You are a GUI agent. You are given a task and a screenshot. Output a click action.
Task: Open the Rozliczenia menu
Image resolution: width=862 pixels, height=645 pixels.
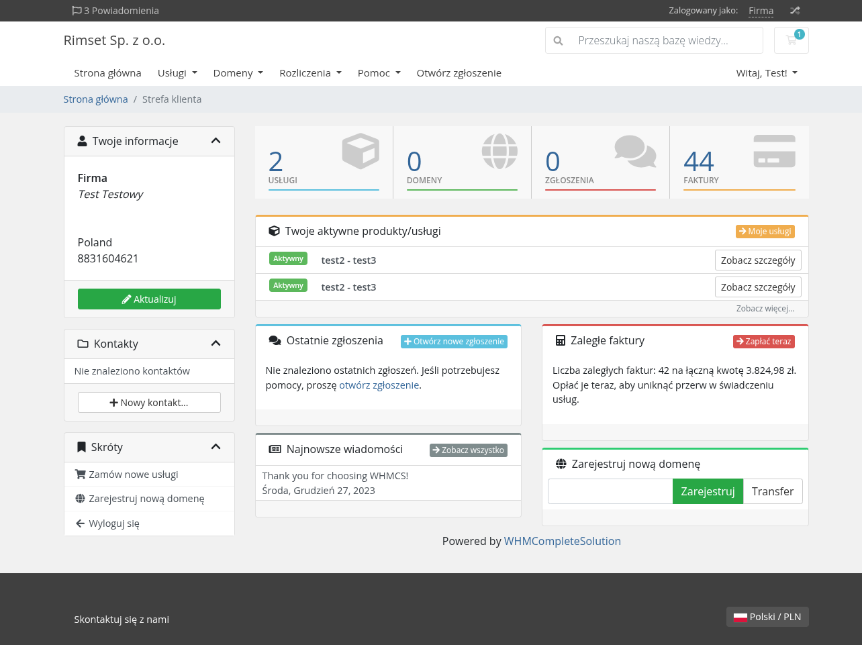tap(310, 73)
